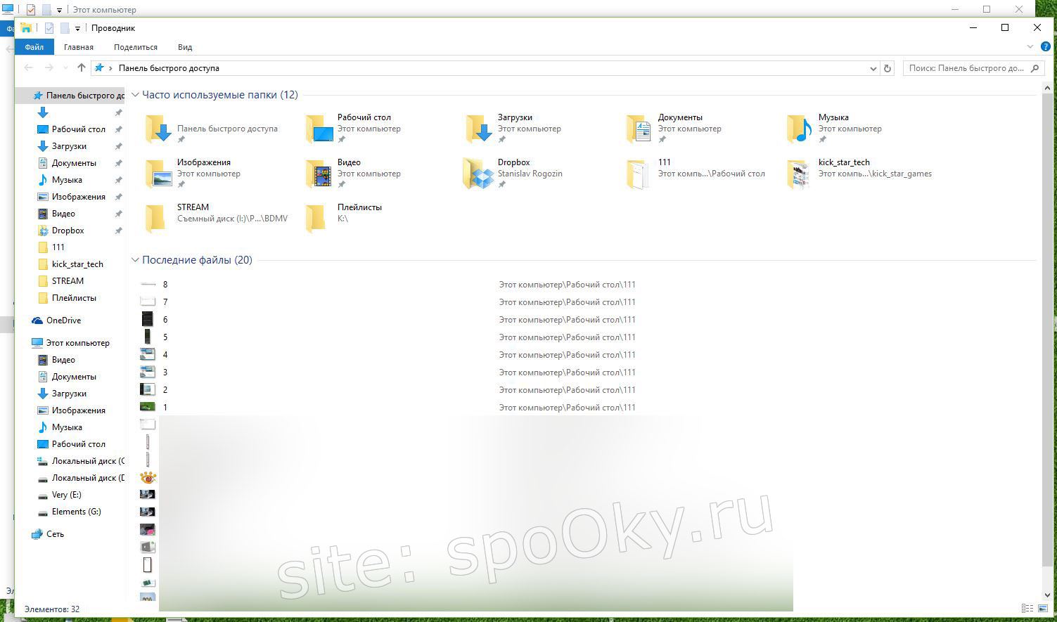Select the Dropbox frequent folder icon
The height and width of the screenshot is (622, 1057).
pyautogui.click(x=480, y=174)
